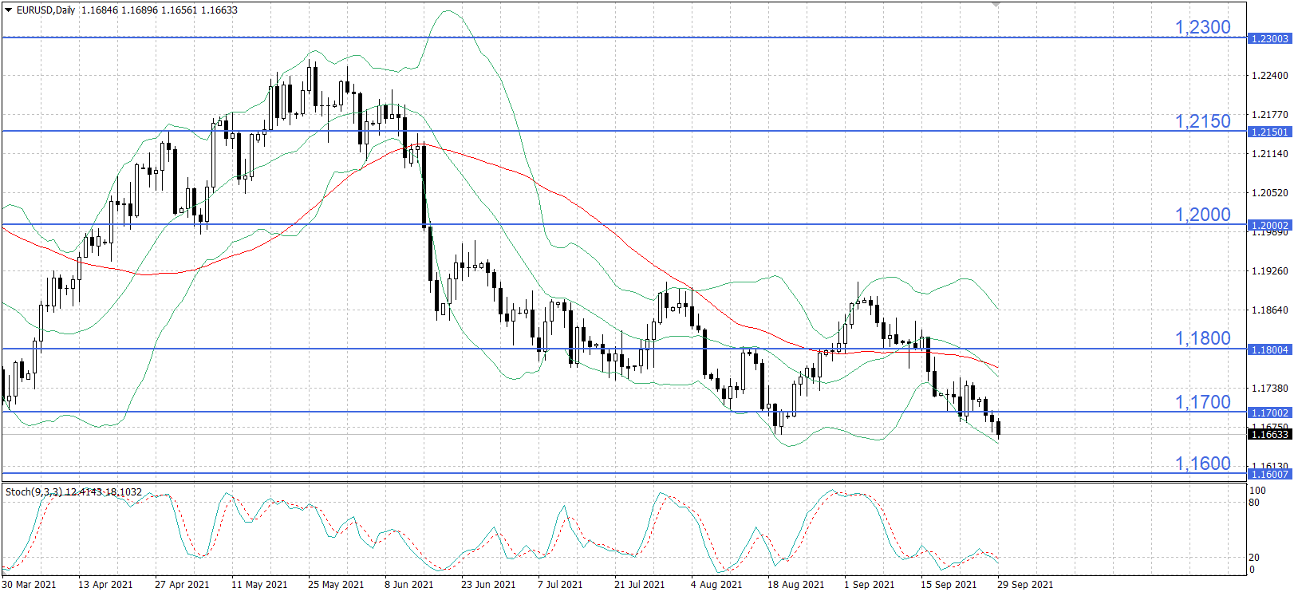Click the 1.18640 price axis value
The image size is (1294, 592).
1270,310
